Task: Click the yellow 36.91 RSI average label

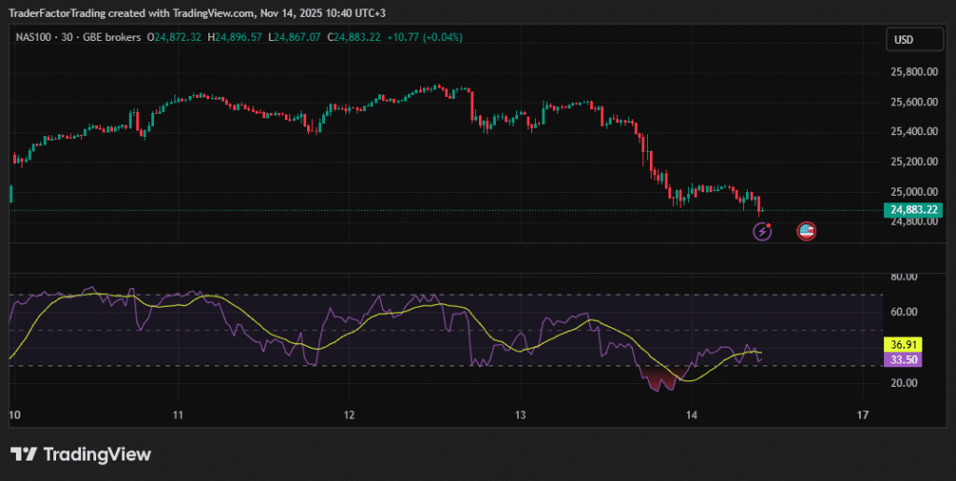Action: pyautogui.click(x=903, y=345)
